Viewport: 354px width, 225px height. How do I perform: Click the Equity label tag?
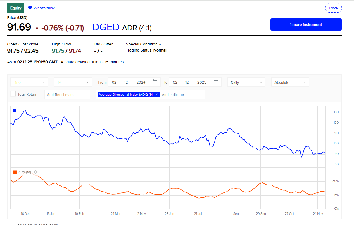(16, 8)
